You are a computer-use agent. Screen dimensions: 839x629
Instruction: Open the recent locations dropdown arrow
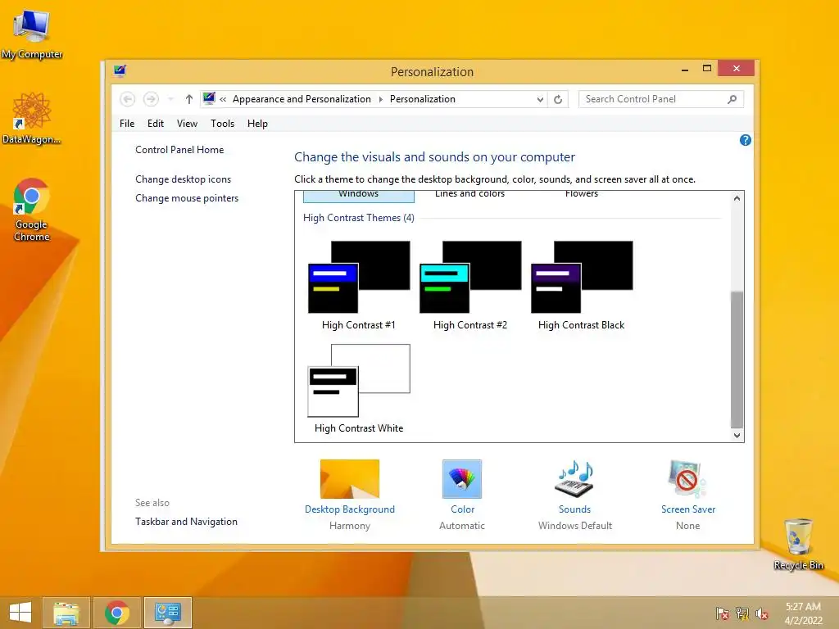(x=170, y=99)
